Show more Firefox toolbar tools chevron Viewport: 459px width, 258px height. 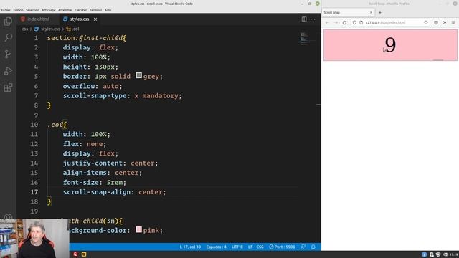coord(445,22)
